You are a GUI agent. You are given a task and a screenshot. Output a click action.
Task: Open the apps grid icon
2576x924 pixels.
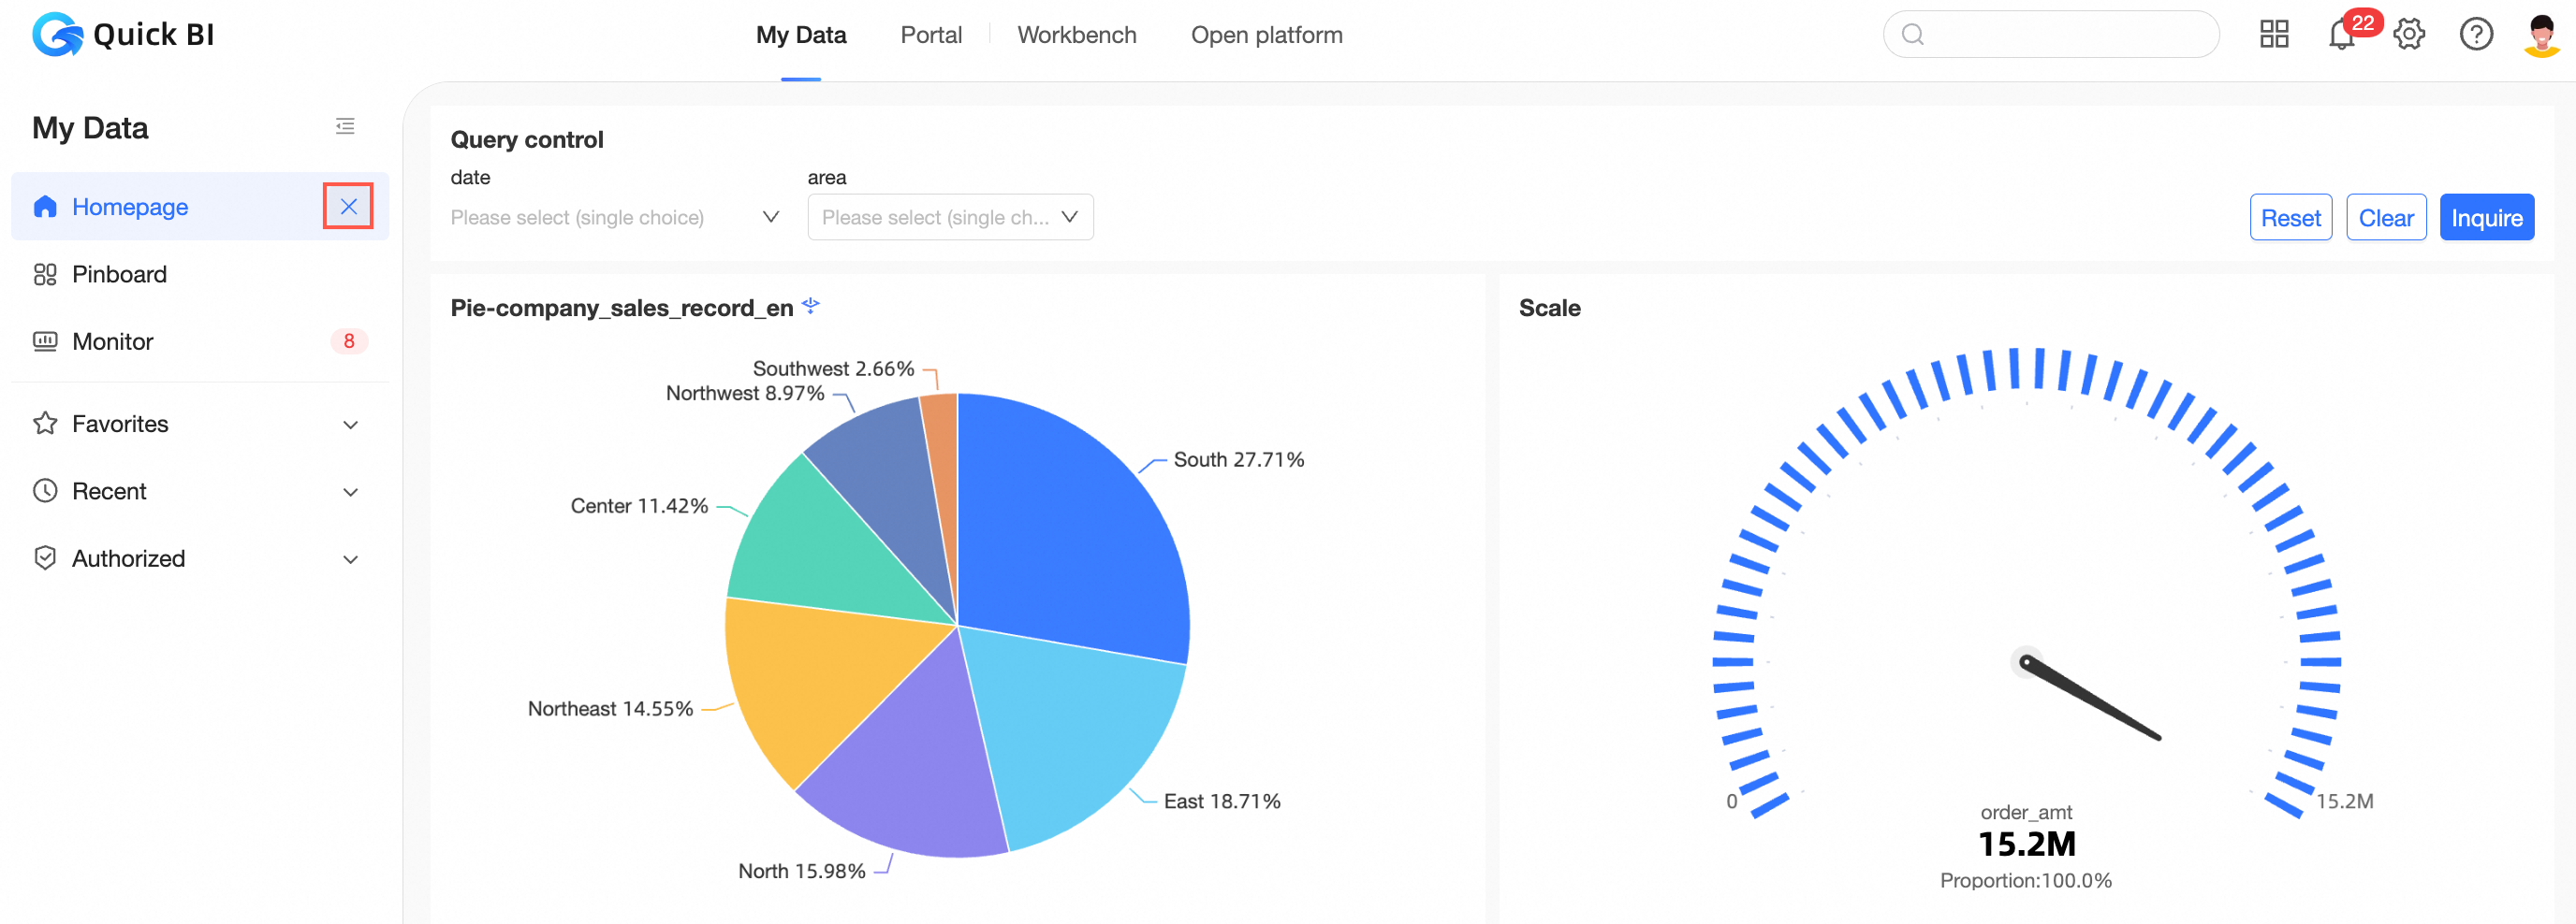click(2274, 34)
